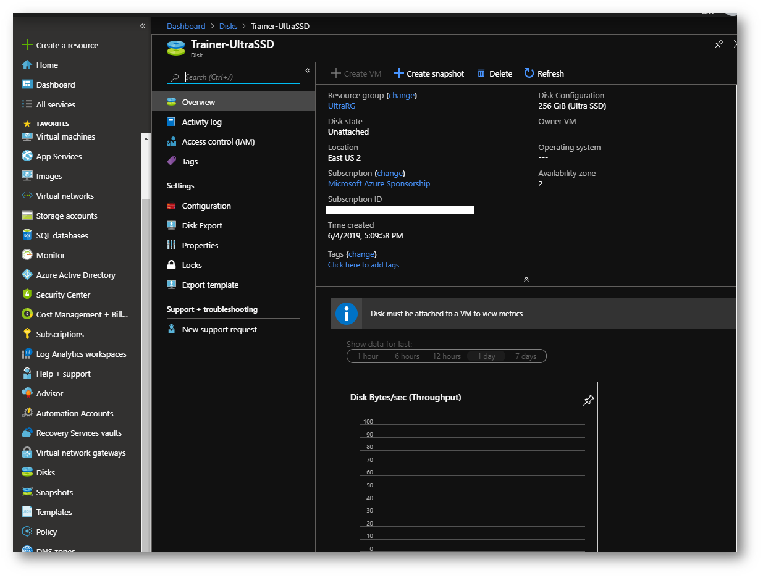Go to Dashboard in breadcrumb

click(x=186, y=26)
